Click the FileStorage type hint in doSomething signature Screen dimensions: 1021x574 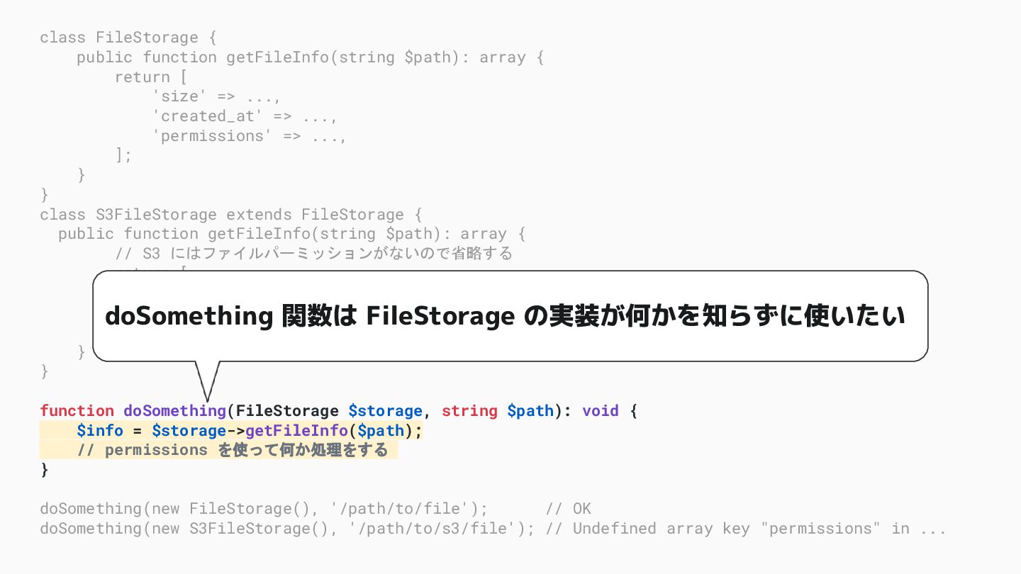point(287,411)
